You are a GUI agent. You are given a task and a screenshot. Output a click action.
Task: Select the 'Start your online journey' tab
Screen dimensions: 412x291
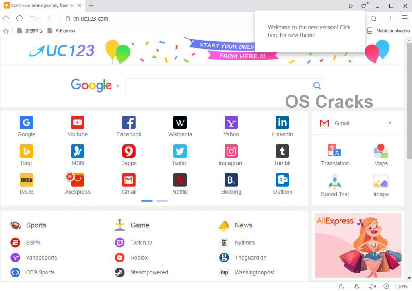click(x=42, y=6)
